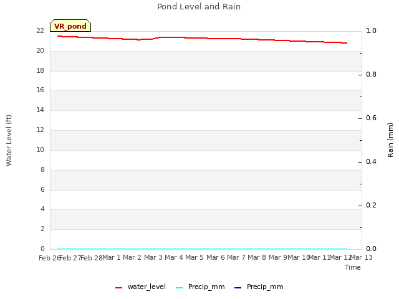Click the Mar 6 x-axis label
This screenshot has height=299, width=399.
click(216, 257)
